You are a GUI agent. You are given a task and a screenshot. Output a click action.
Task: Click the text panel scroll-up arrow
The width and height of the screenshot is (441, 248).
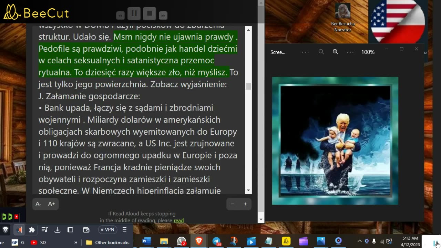coord(248,30)
